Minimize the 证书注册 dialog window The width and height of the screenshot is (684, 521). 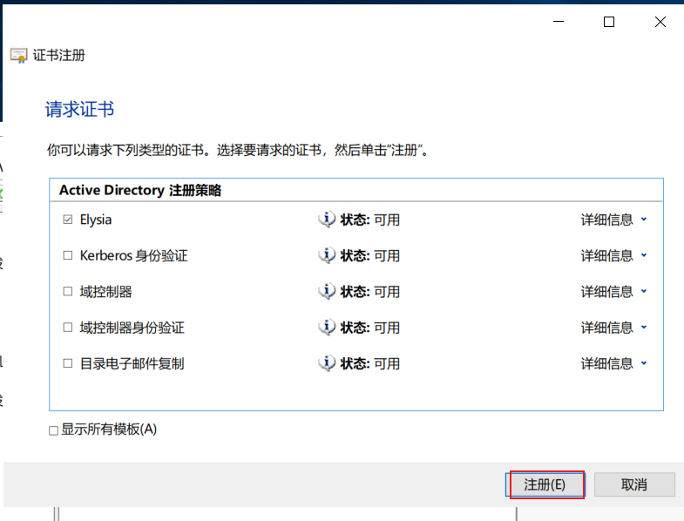coord(559,22)
